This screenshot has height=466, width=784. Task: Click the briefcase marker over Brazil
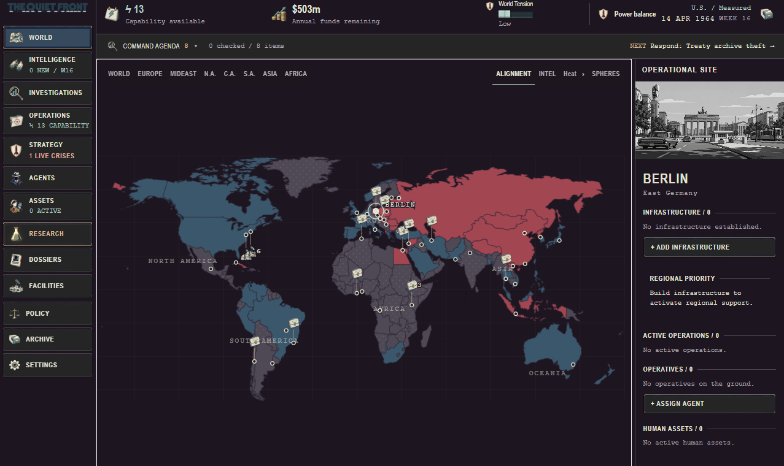[x=295, y=323]
